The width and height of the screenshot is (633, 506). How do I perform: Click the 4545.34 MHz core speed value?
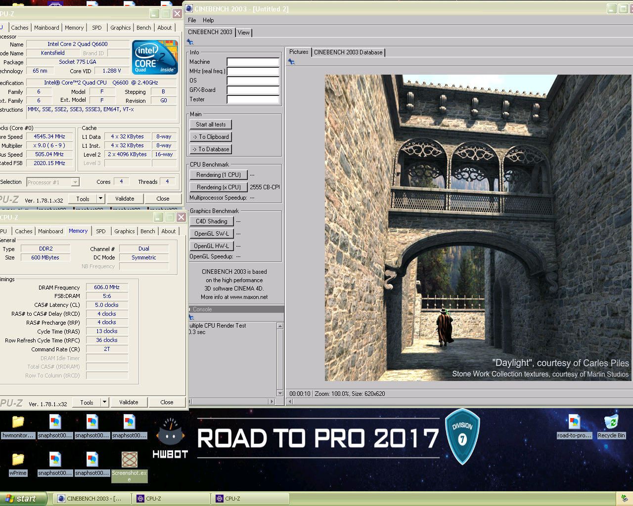[49, 136]
